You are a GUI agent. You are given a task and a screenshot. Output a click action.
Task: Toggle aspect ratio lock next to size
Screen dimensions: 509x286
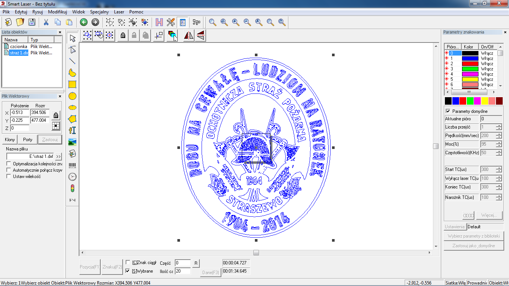(x=56, y=115)
